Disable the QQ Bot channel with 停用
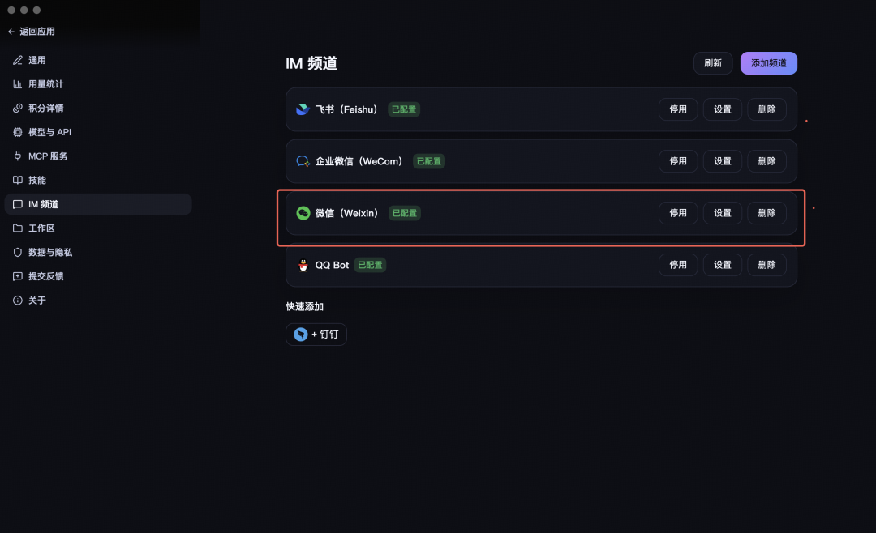This screenshot has height=533, width=876. pyautogui.click(x=678, y=265)
